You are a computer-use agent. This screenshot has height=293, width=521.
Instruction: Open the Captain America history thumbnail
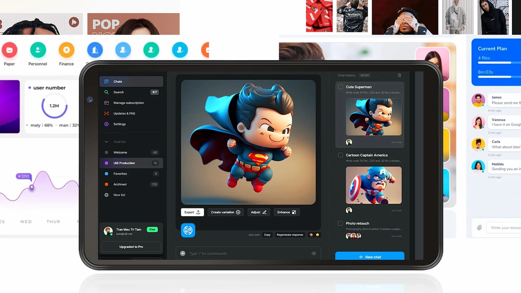(374, 185)
